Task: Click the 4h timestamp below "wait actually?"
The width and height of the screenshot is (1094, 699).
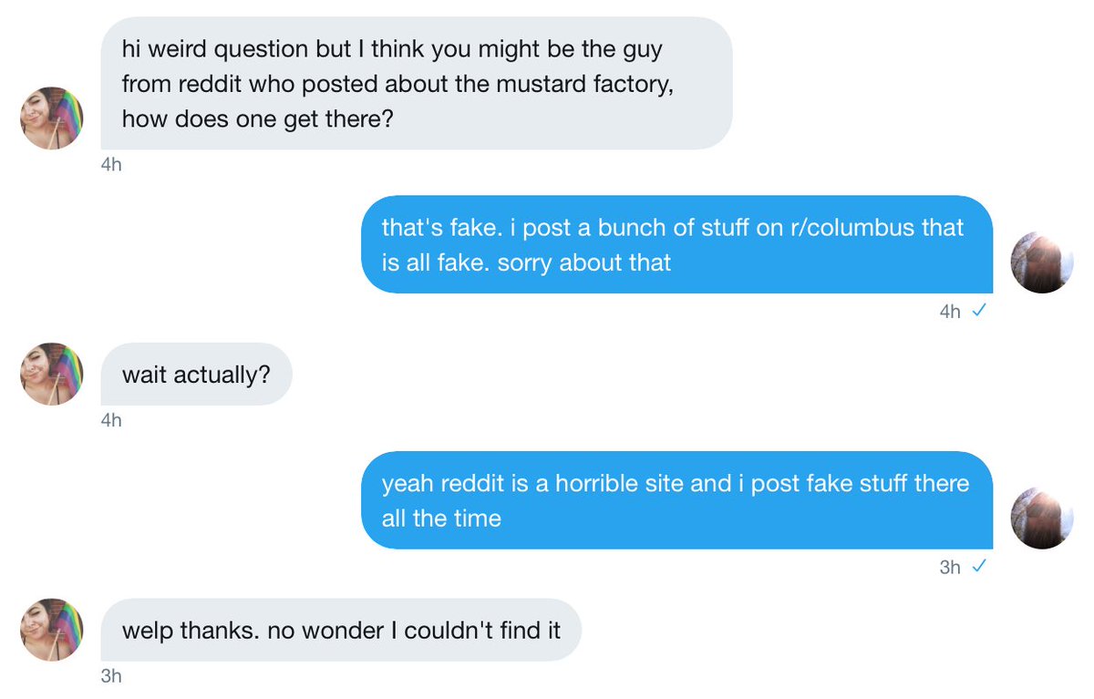Action: pyautogui.click(x=111, y=420)
